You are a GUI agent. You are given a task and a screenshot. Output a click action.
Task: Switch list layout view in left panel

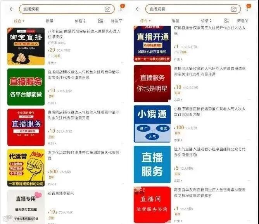(100, 21)
